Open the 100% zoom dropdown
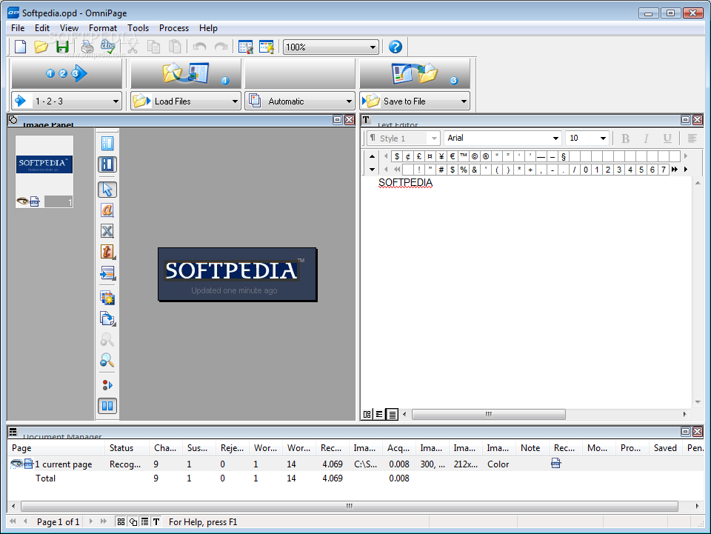Image resolution: width=711 pixels, height=534 pixels. tap(373, 47)
